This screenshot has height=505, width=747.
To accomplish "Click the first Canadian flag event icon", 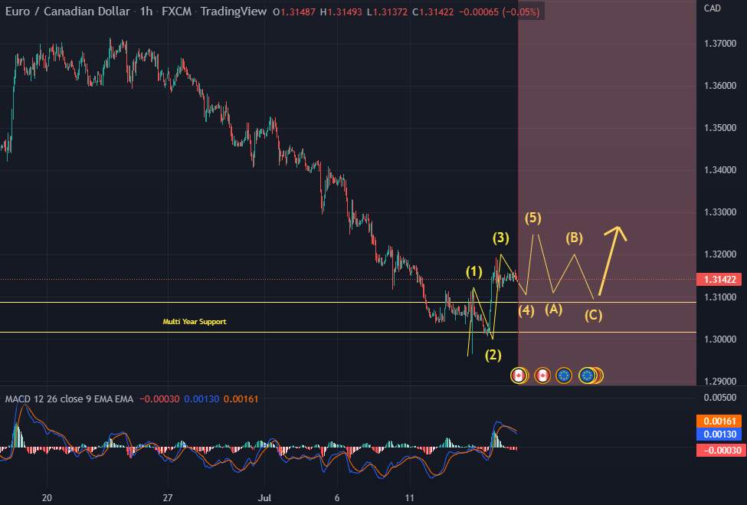I will point(519,375).
